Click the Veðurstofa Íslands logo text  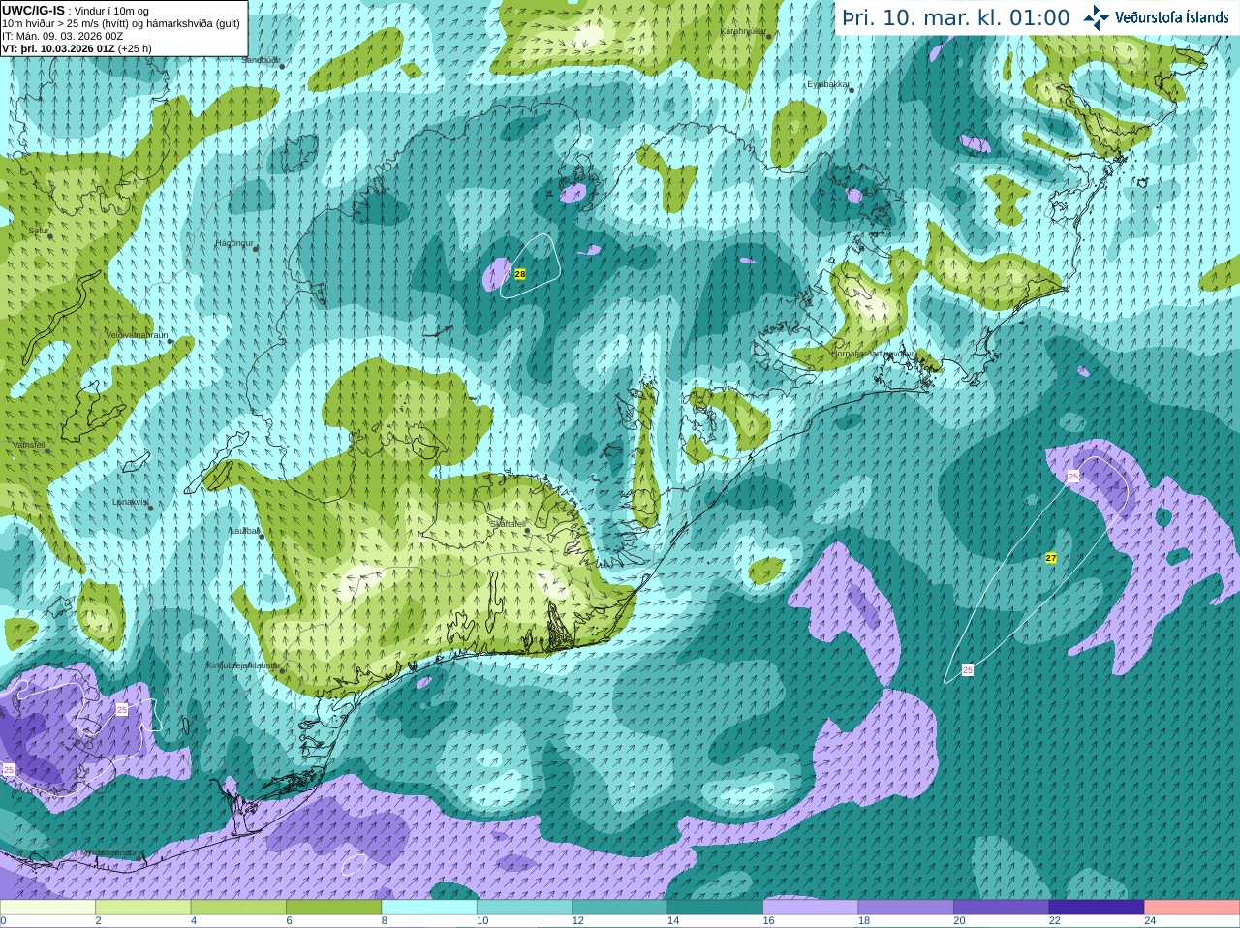click(x=1171, y=17)
